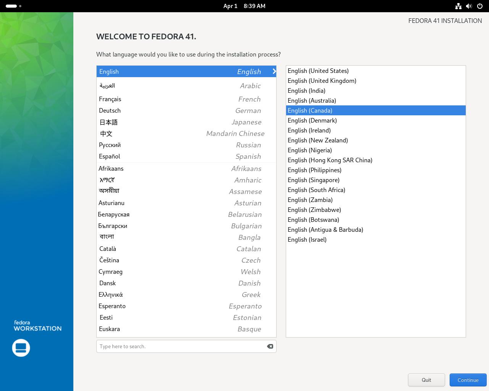Select the Català (Catalan) language row

[x=186, y=249]
